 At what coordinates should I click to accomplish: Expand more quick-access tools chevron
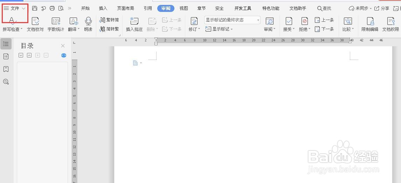click(70, 8)
